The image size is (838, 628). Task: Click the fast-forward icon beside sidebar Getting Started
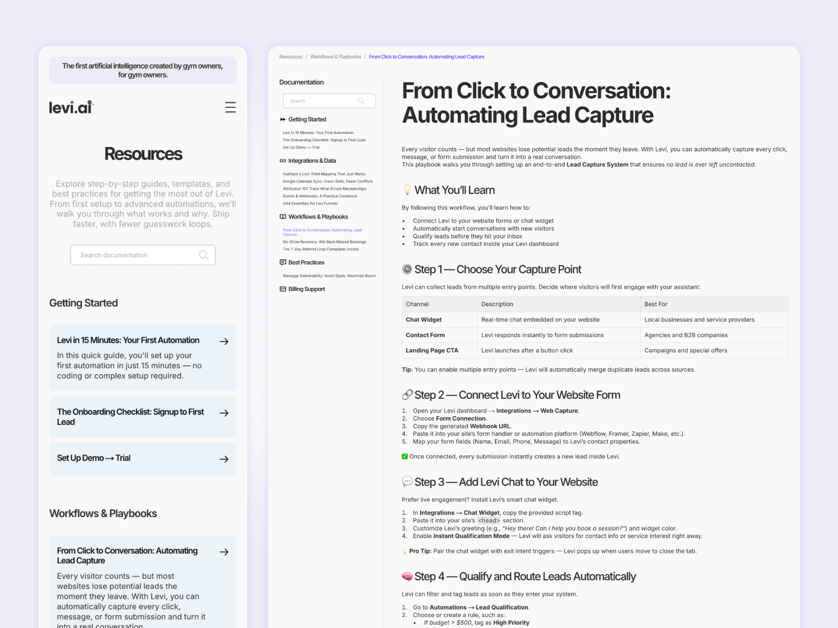click(283, 119)
